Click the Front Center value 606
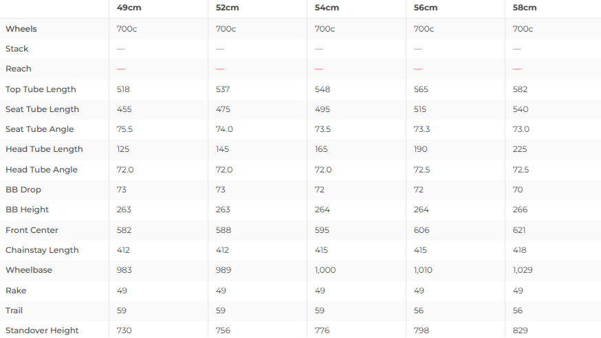The height and width of the screenshot is (338, 601). [x=422, y=230]
